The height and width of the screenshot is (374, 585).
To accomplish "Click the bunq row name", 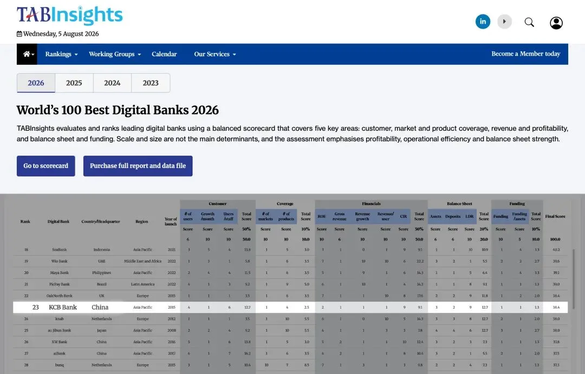I will coord(60,365).
